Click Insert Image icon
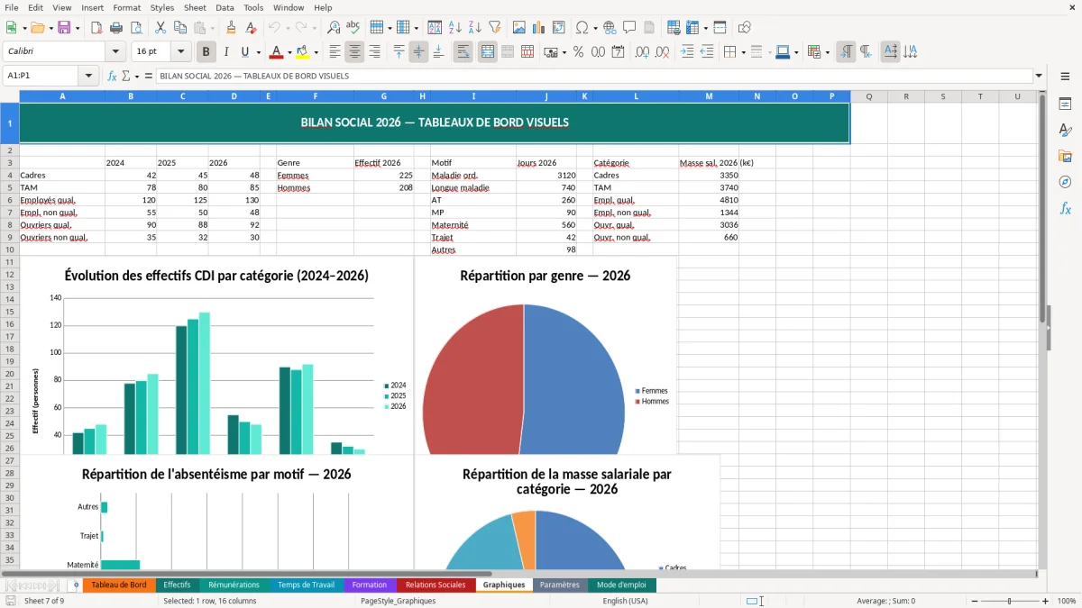The width and height of the screenshot is (1082, 608). click(519, 28)
